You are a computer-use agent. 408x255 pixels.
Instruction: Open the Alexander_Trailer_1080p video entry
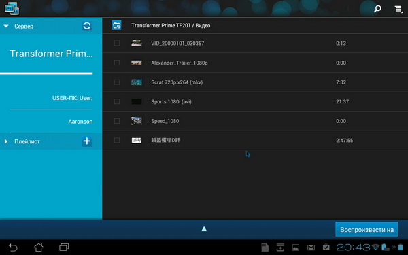point(255,63)
